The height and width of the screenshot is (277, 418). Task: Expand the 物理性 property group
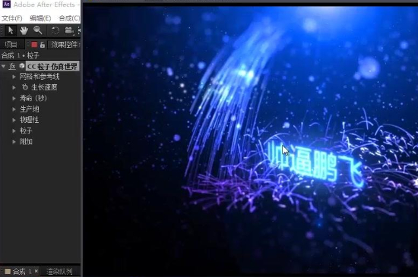(14, 120)
